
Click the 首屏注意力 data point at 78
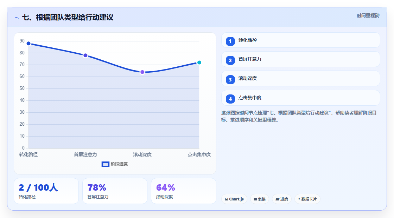pos(85,55)
